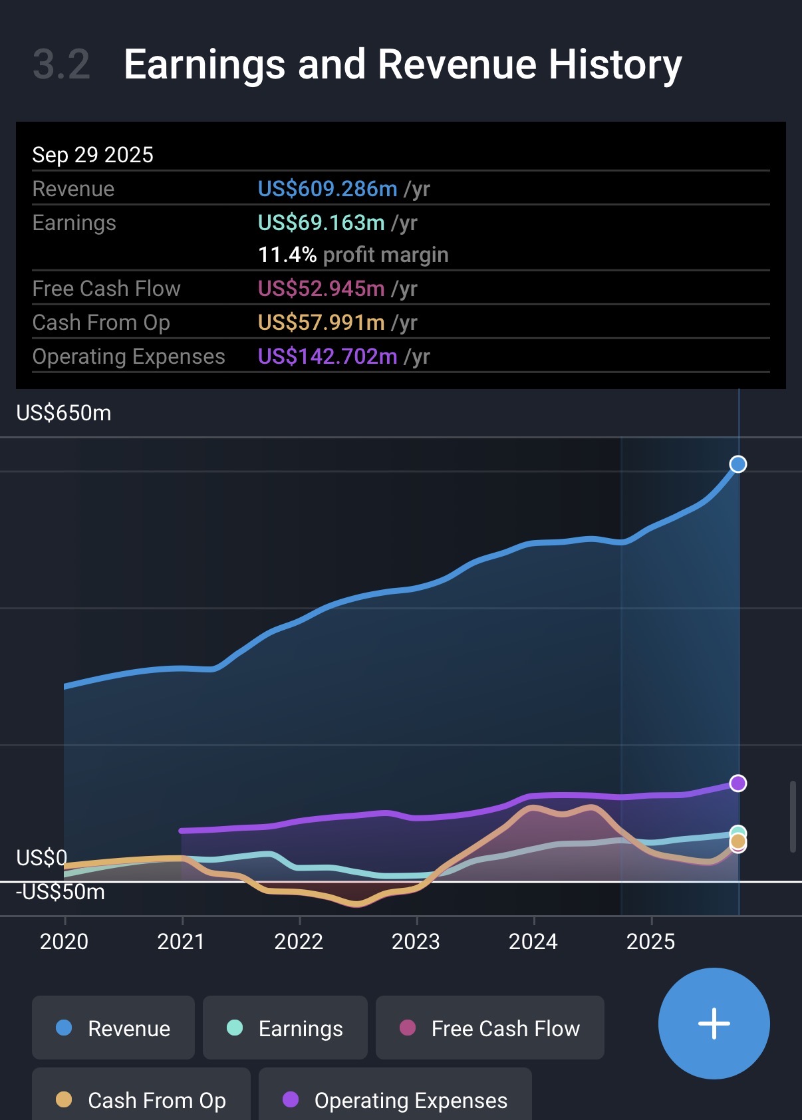The image size is (802, 1120).
Task: Click the 11.4% profit margin text
Action: pyautogui.click(x=352, y=255)
